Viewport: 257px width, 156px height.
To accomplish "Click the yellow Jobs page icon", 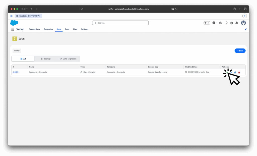I will coord(15,39).
